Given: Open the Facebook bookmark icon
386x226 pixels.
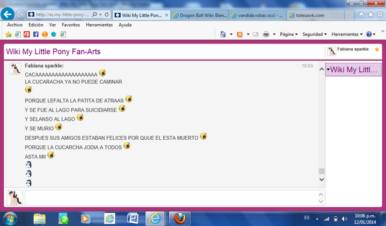Looking at the screenshot, I should point(36,34).
